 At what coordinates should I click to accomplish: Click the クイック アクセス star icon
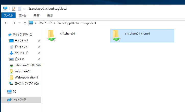coord(10,35)
